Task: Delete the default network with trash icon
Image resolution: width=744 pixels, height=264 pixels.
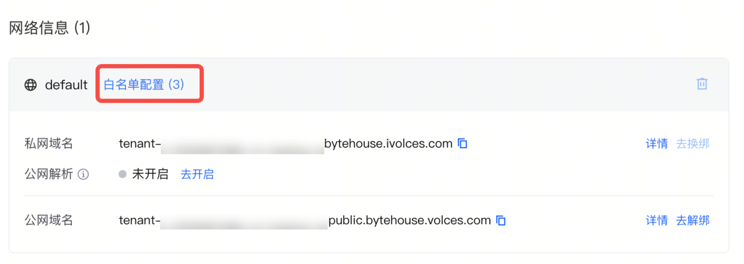Action: point(702,84)
